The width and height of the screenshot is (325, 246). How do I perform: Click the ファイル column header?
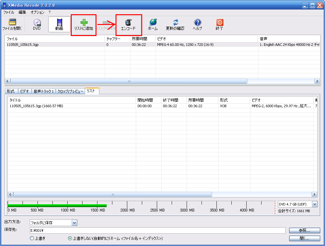pos(55,39)
